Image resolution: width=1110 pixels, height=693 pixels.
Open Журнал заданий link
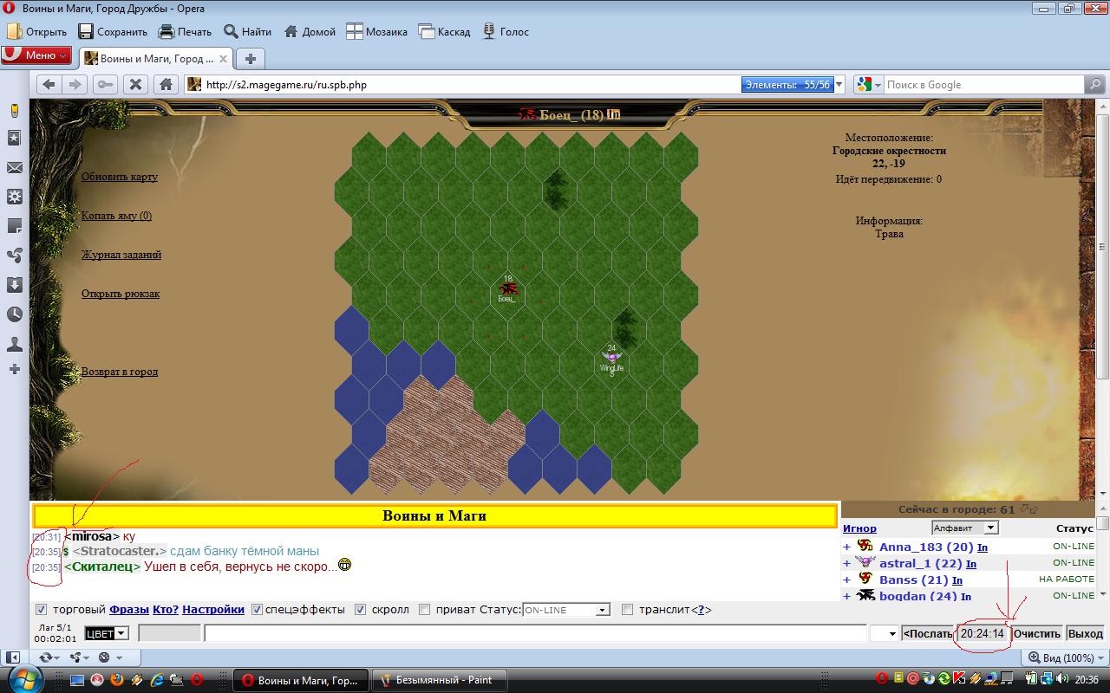click(x=121, y=255)
